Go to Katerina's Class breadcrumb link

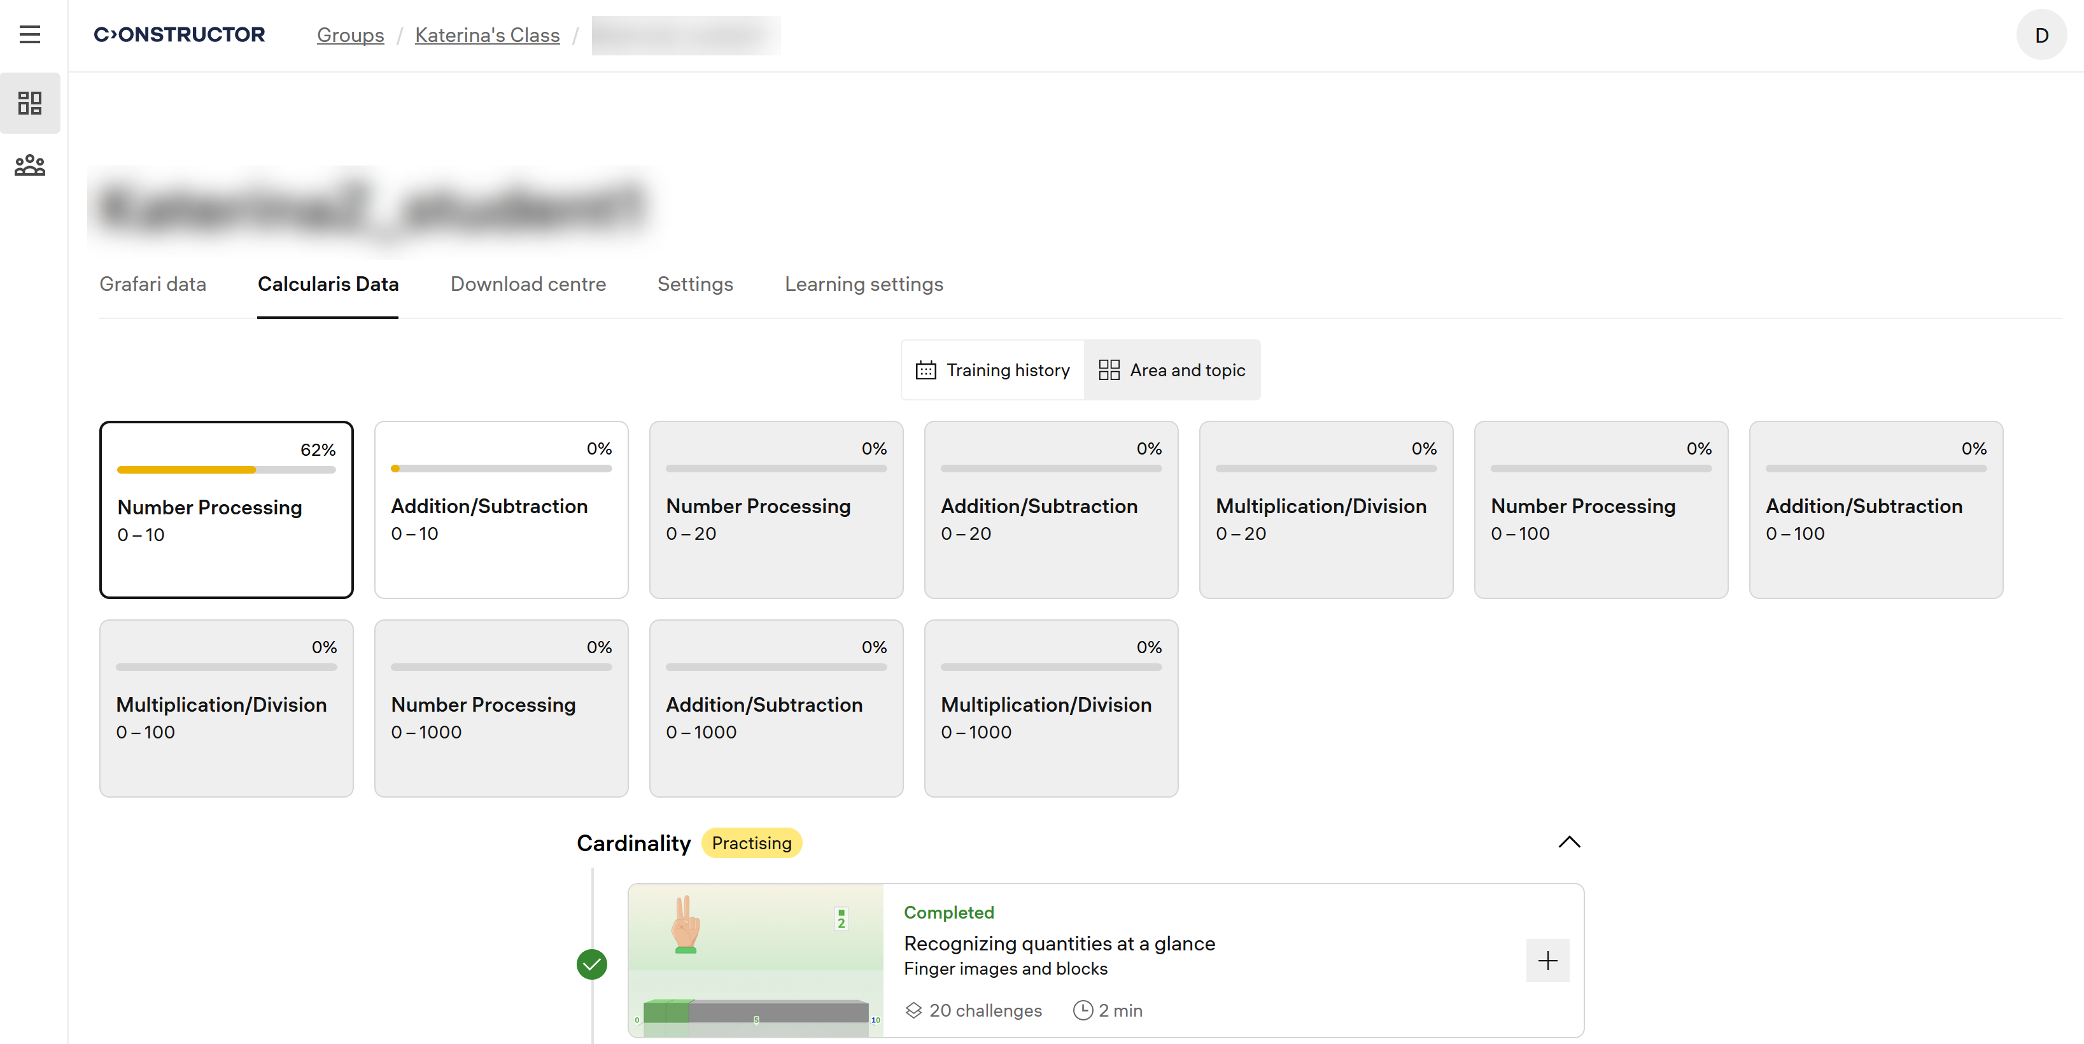[487, 36]
